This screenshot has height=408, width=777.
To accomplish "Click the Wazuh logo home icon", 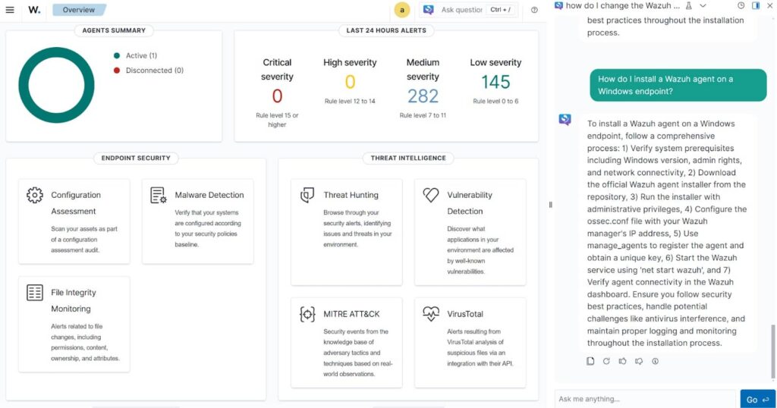I will 34,10.
